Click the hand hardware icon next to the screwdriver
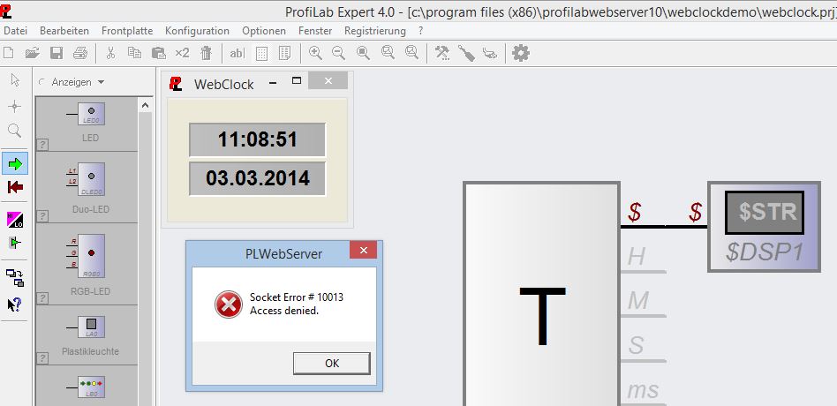The image size is (837, 406). 490,53
